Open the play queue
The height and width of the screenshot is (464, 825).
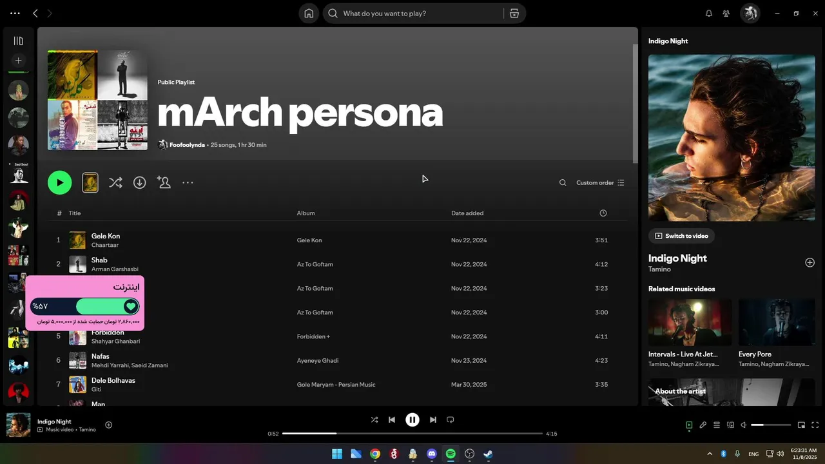pos(717,425)
